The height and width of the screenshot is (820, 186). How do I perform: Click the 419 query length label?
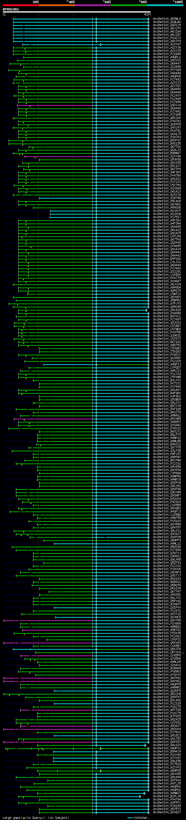coord(147,14)
